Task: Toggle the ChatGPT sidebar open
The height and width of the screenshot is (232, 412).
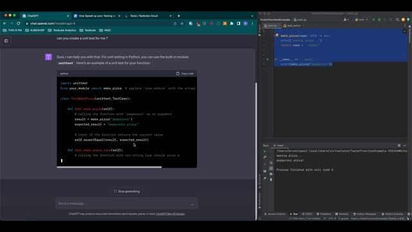Action: point(6,41)
